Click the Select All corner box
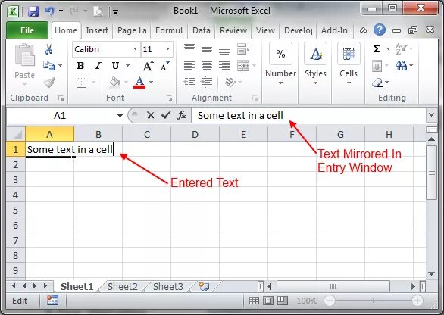444x315 pixels. pos(16,134)
